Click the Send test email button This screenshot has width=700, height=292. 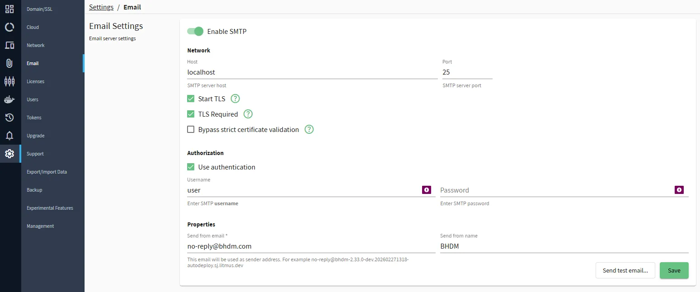(x=625, y=270)
